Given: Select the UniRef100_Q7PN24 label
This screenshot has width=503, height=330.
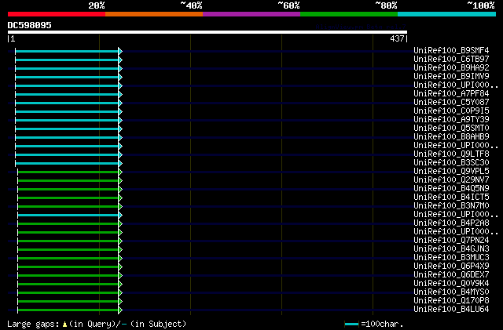Looking at the screenshot, I should click(451, 241).
